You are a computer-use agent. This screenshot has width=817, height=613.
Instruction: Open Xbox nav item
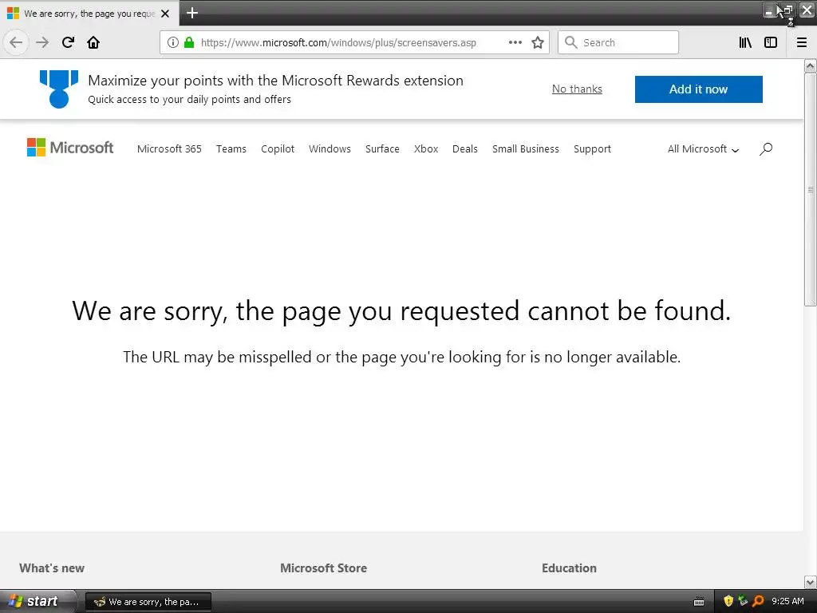[x=426, y=149]
